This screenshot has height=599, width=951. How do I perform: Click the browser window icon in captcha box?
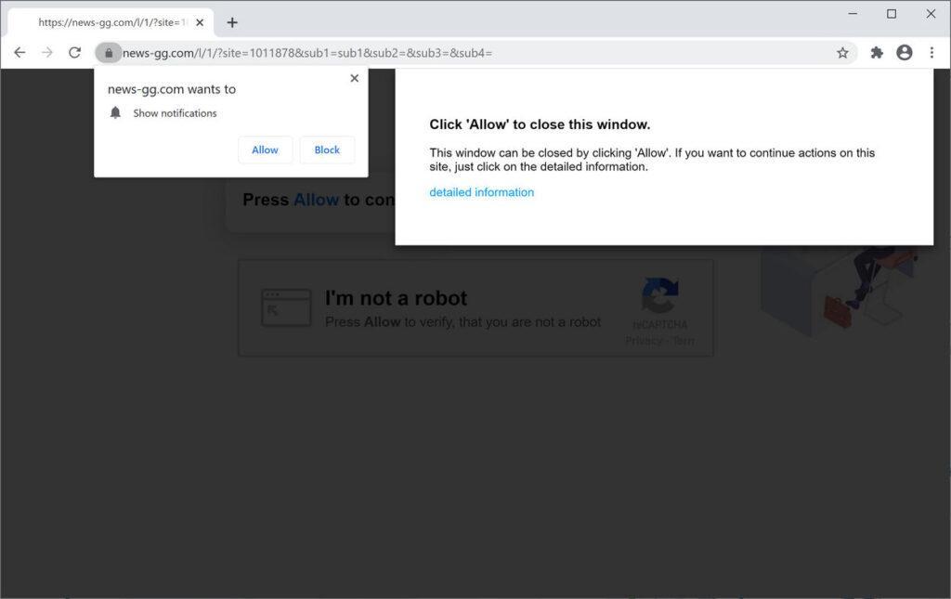[x=286, y=307]
